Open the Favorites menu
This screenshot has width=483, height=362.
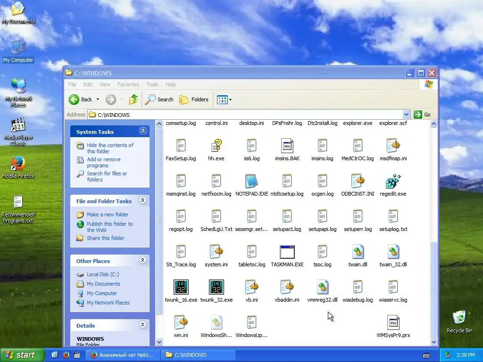[x=128, y=84]
